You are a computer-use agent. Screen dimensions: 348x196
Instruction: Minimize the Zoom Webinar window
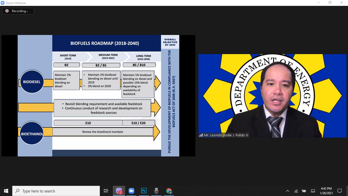[x=318, y=3]
